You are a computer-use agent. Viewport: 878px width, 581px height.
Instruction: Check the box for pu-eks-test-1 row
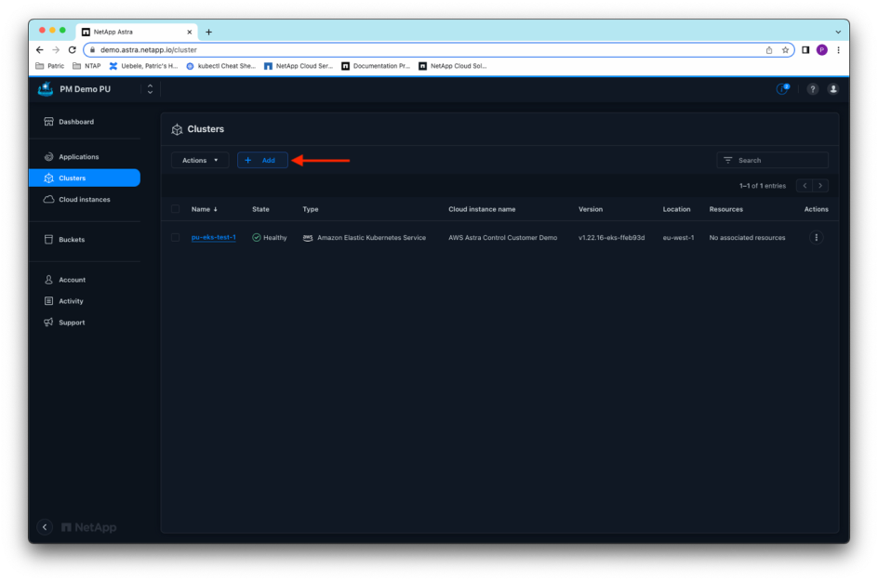[x=175, y=238]
